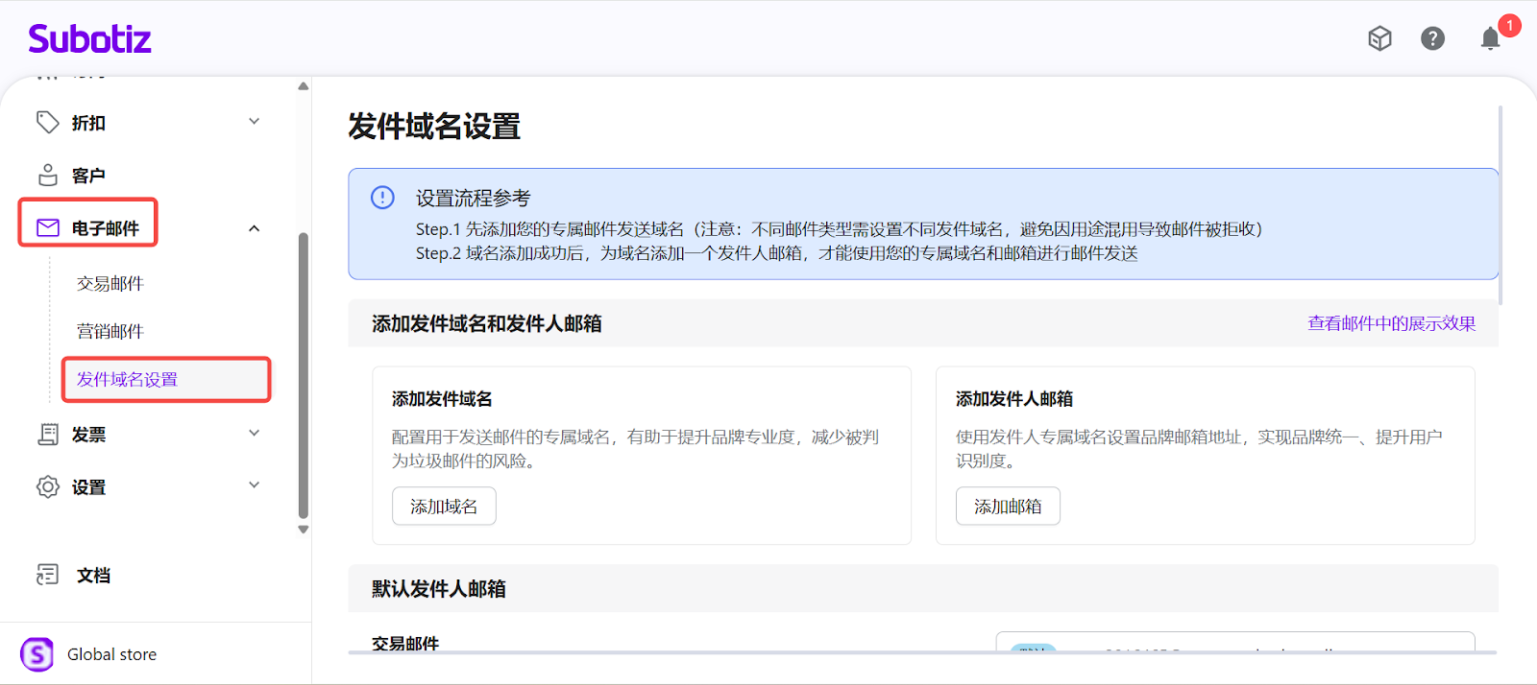Open 查看邮件中的展示效果 link
Image resolution: width=1537 pixels, height=685 pixels.
tap(1391, 323)
